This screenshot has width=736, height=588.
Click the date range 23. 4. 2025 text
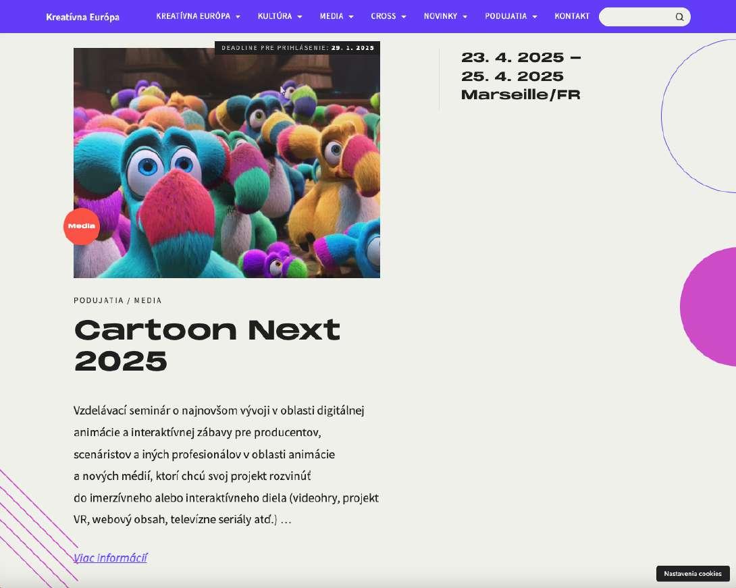pyautogui.click(x=521, y=67)
